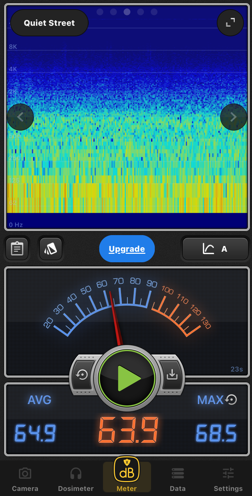This screenshot has height=496, width=252.
Task: Start measuring with the green play button
Action: [x=127, y=378]
